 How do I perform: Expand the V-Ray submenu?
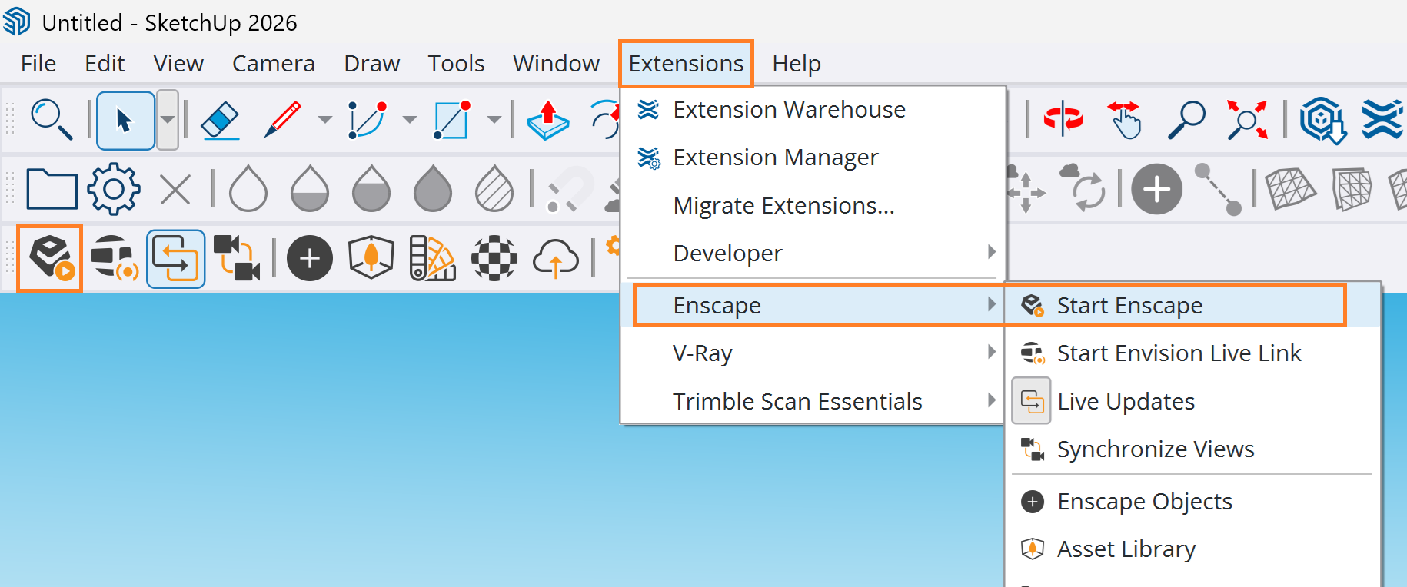pyautogui.click(x=813, y=353)
